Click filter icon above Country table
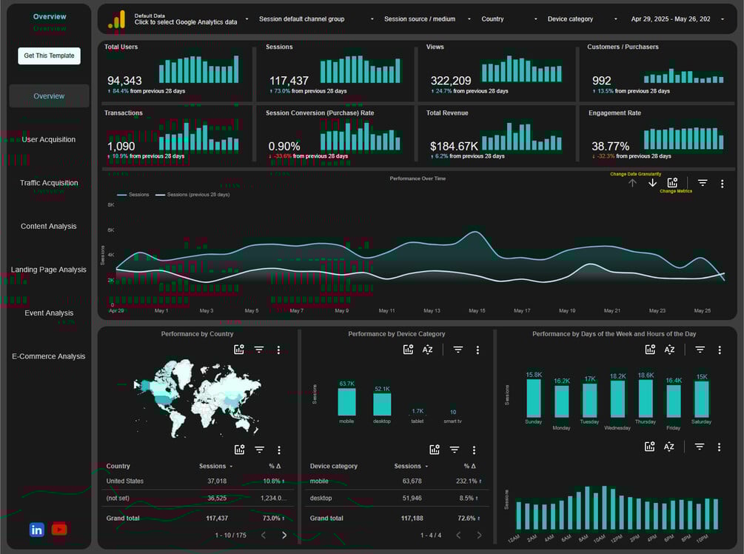Viewport: 744px width, 554px height. tap(260, 450)
